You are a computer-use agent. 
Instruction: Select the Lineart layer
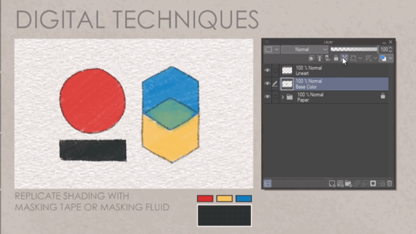pyautogui.click(x=334, y=71)
